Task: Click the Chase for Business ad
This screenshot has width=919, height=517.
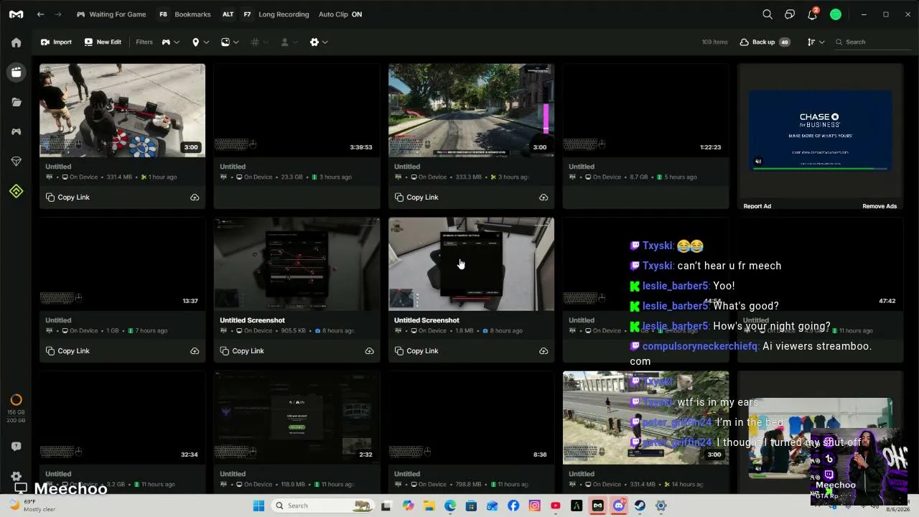Action: tap(820, 131)
